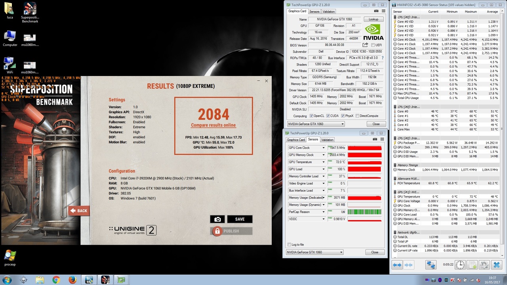The height and width of the screenshot is (285, 507).
Task: Expand GPU Load sensor dropdown
Action: coord(323,169)
